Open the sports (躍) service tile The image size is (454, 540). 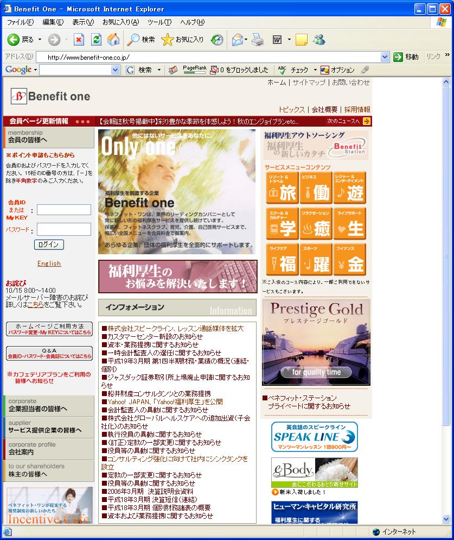(316, 259)
